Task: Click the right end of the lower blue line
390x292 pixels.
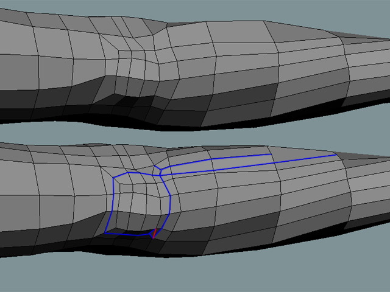Action: click(336, 155)
